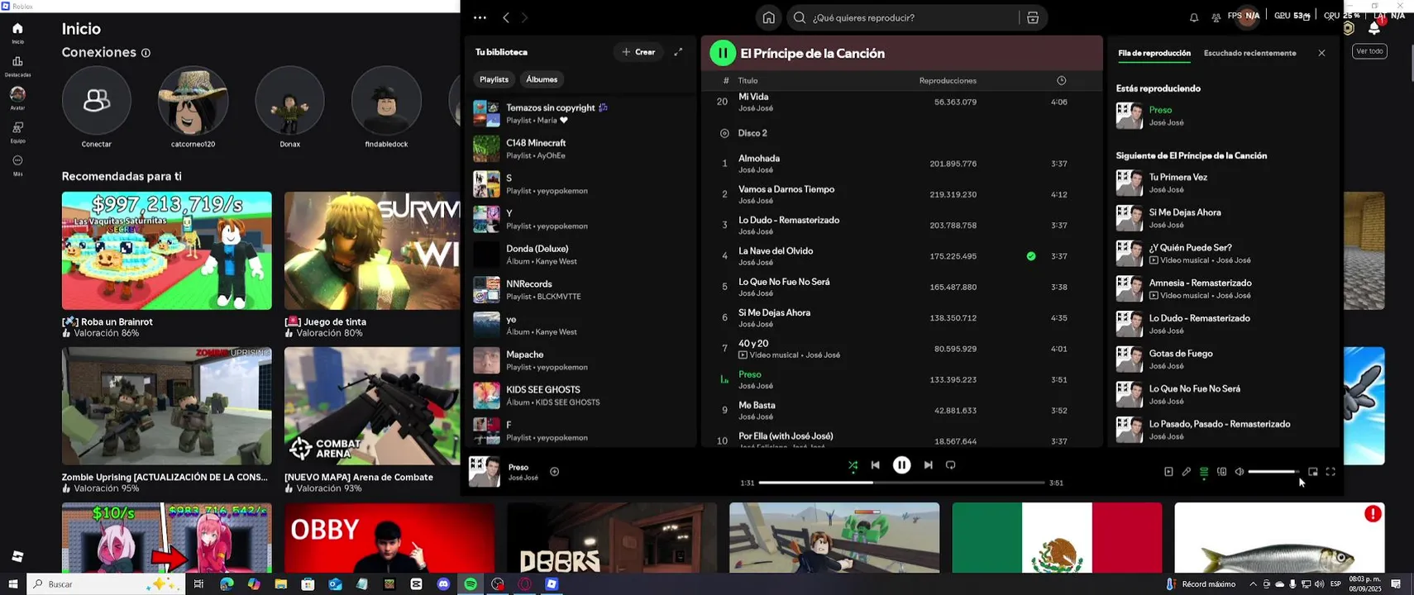Open Spotify home via house icon
The width and height of the screenshot is (1414, 595).
[768, 17]
